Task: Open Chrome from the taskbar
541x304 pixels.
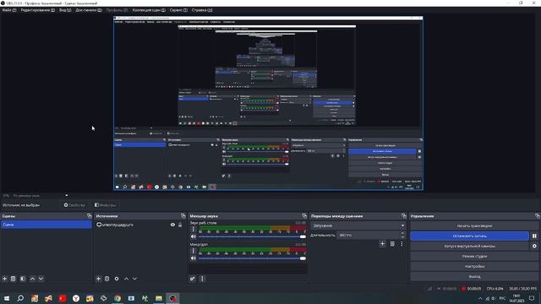Action: tap(117, 298)
